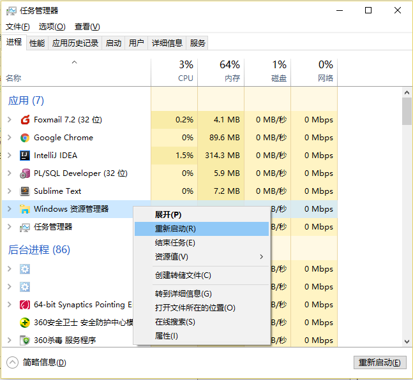Expand the Sublime Text process group
413x380 pixels.
[x=10, y=191]
